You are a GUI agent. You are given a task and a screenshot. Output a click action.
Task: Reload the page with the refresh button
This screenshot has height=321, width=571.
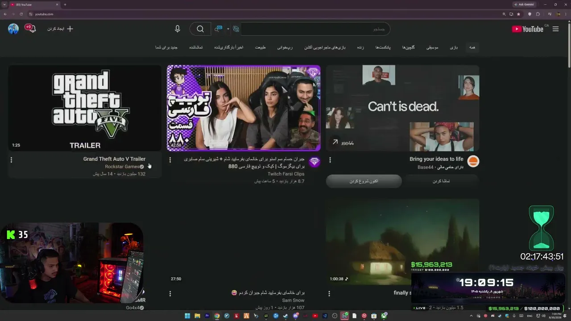[x=21, y=14]
